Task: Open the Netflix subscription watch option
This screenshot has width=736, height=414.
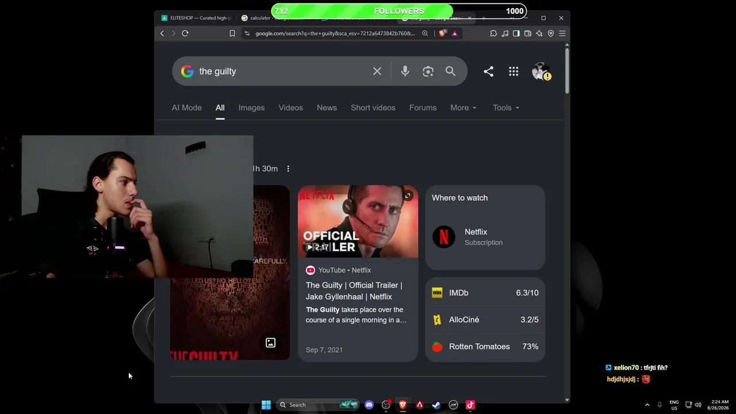Action: point(485,237)
